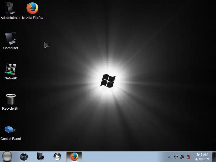The height and width of the screenshot is (162, 216).
Task: Click the volume speaker tray icon
Action: [x=188, y=157]
